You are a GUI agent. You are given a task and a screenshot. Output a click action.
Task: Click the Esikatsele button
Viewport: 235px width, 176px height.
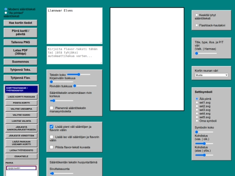coord(21,156)
